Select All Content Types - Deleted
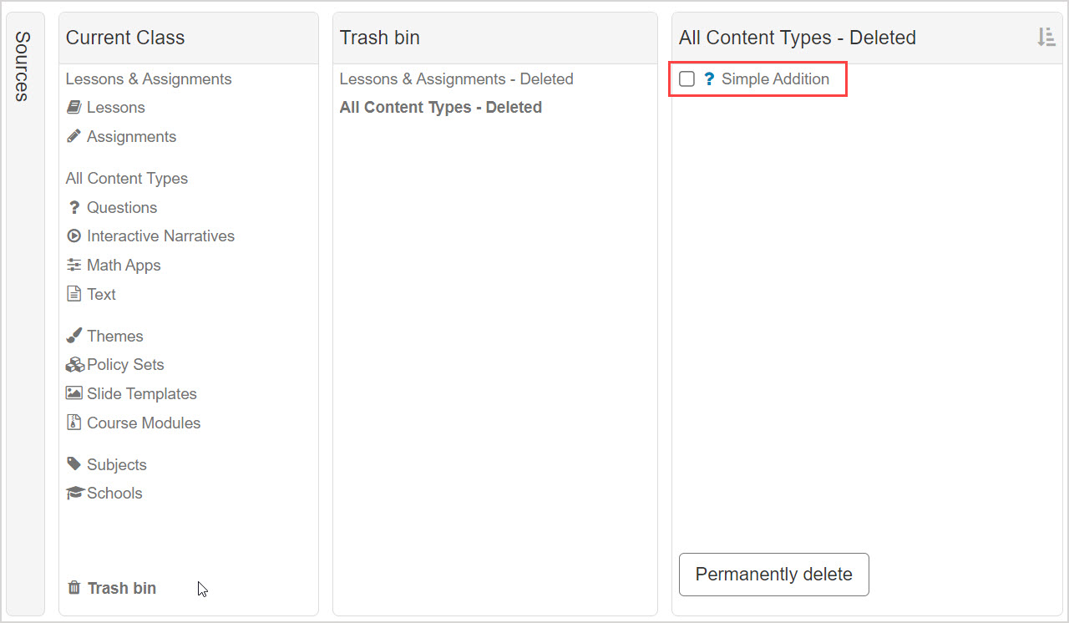The image size is (1069, 623). (440, 108)
